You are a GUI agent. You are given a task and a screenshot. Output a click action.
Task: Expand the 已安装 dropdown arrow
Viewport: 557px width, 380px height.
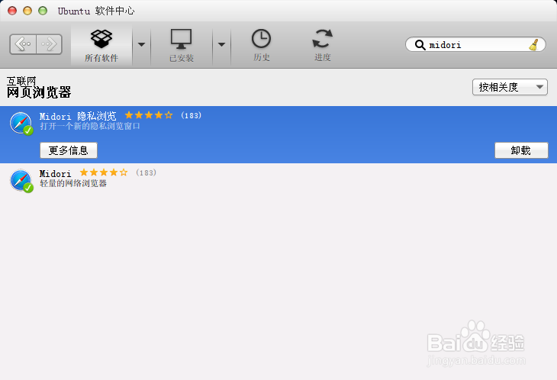[x=221, y=45]
